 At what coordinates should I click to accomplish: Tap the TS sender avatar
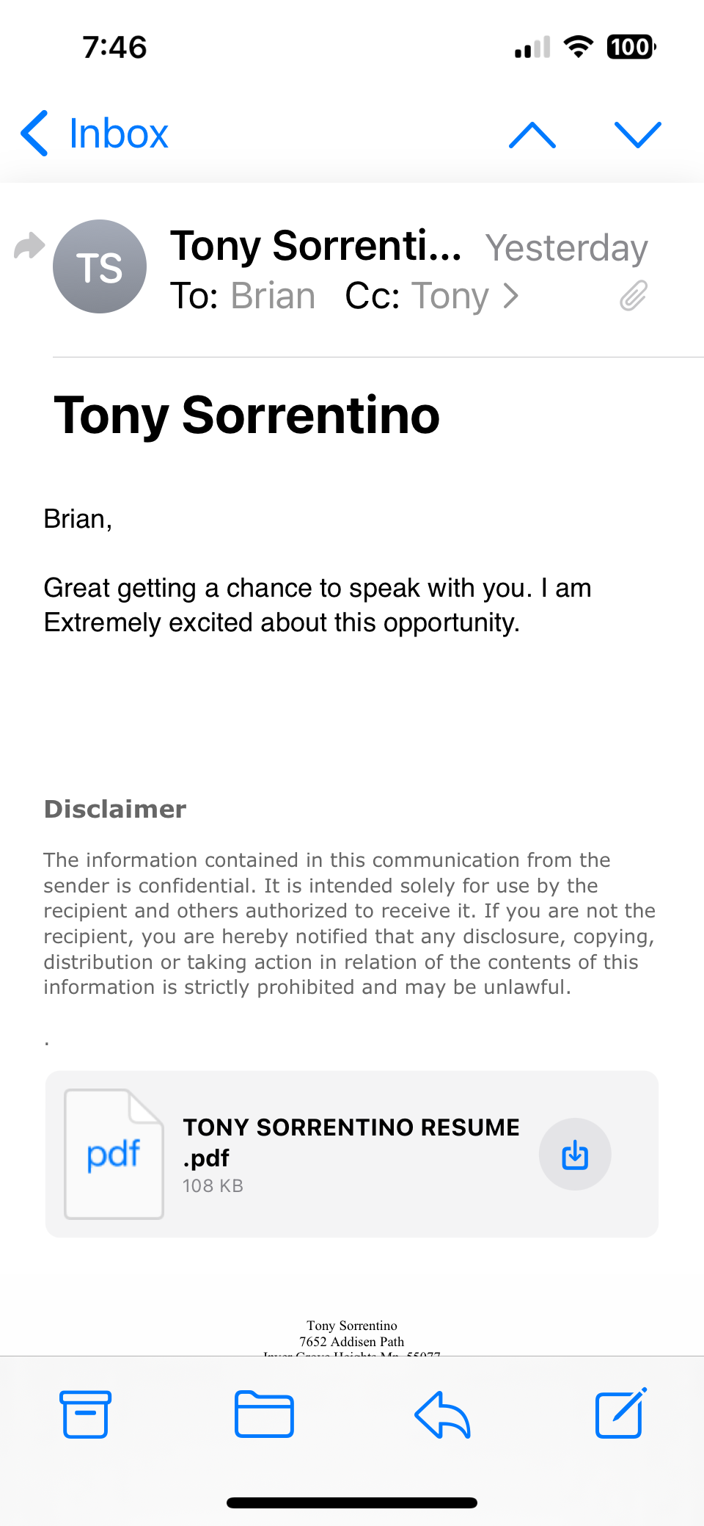100,266
